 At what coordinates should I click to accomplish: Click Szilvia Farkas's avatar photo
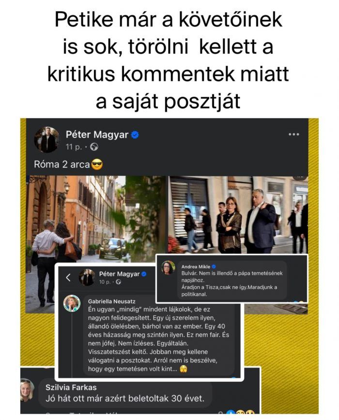click(x=27, y=390)
